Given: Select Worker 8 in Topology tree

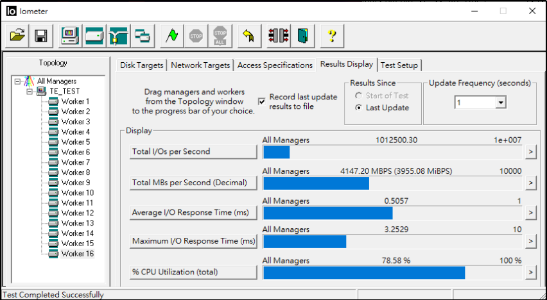Looking at the screenshot, I should pyautogui.click(x=75, y=172).
